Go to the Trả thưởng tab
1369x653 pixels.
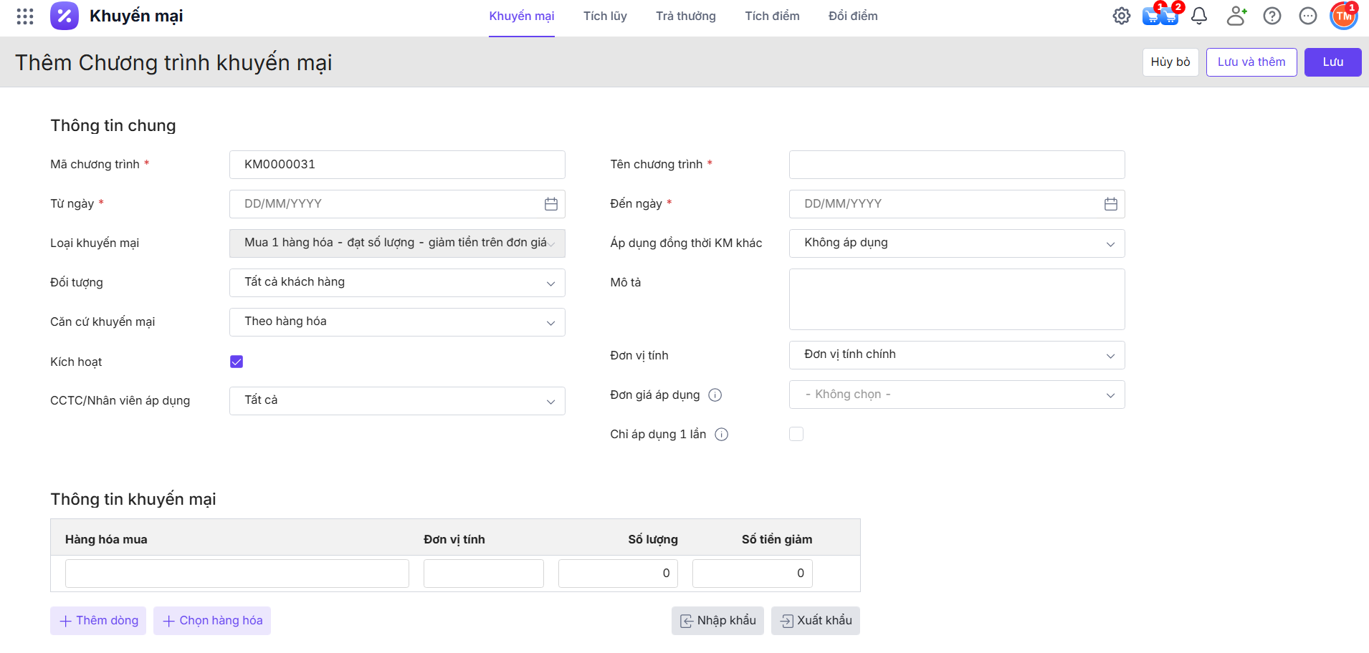point(685,16)
